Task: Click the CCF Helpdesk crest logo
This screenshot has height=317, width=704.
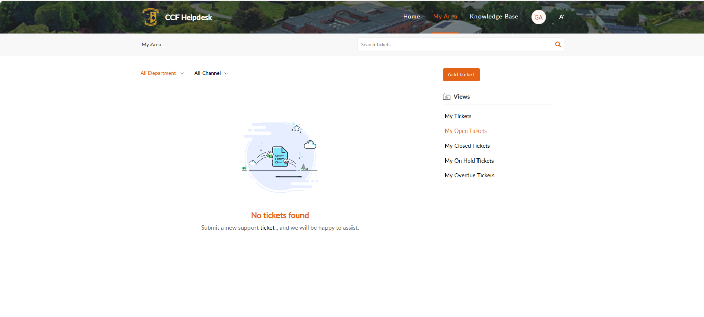Action: 150,17
